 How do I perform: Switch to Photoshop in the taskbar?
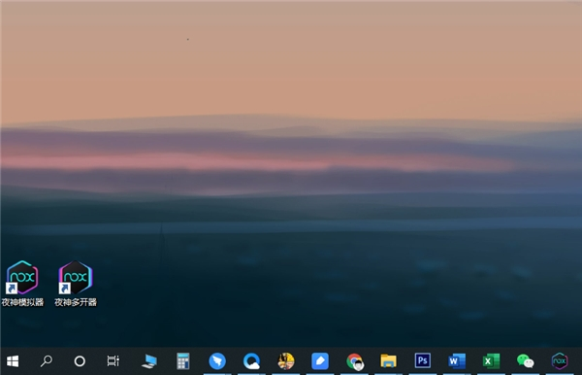(422, 360)
